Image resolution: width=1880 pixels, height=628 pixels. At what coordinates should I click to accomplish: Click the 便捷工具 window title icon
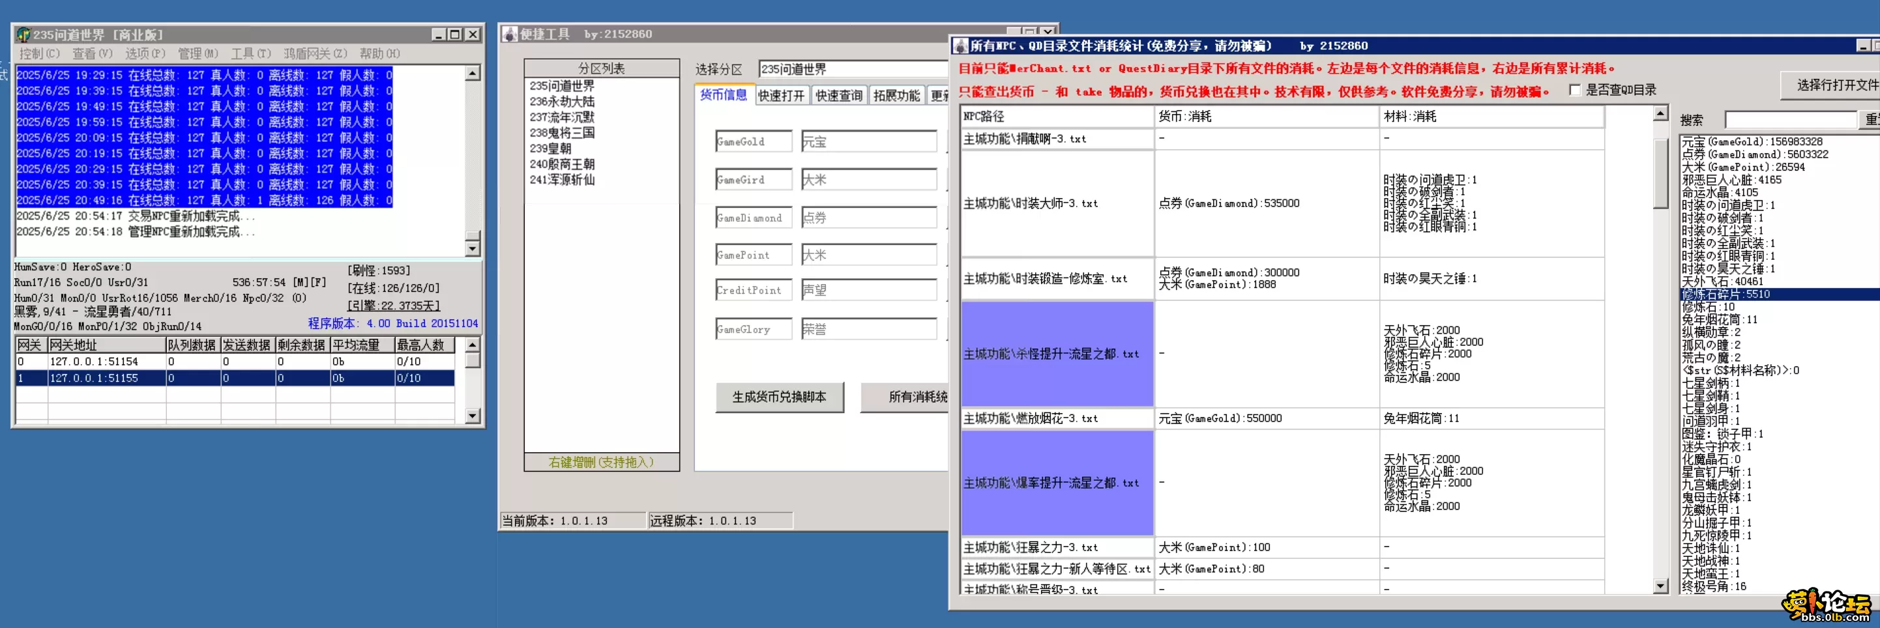509,35
